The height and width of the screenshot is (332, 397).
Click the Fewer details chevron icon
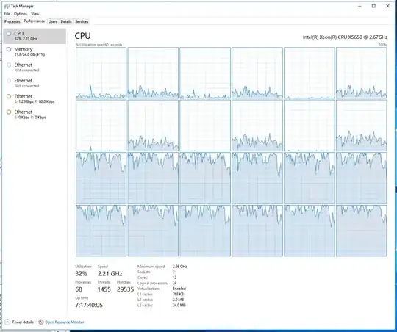[x=7, y=322]
